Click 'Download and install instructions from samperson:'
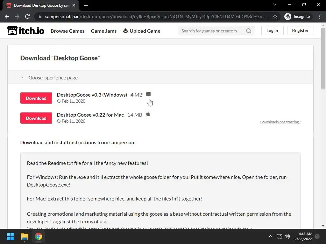 78,143
